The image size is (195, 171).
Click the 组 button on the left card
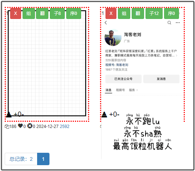point(29,13)
